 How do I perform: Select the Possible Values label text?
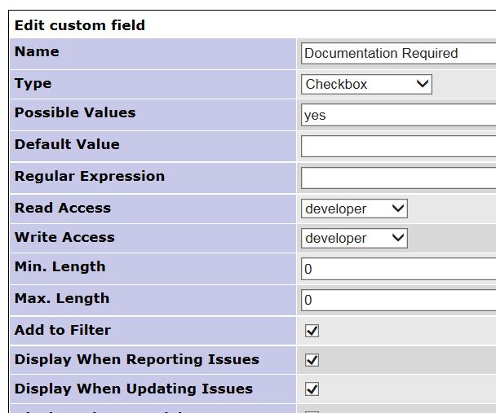(x=75, y=112)
